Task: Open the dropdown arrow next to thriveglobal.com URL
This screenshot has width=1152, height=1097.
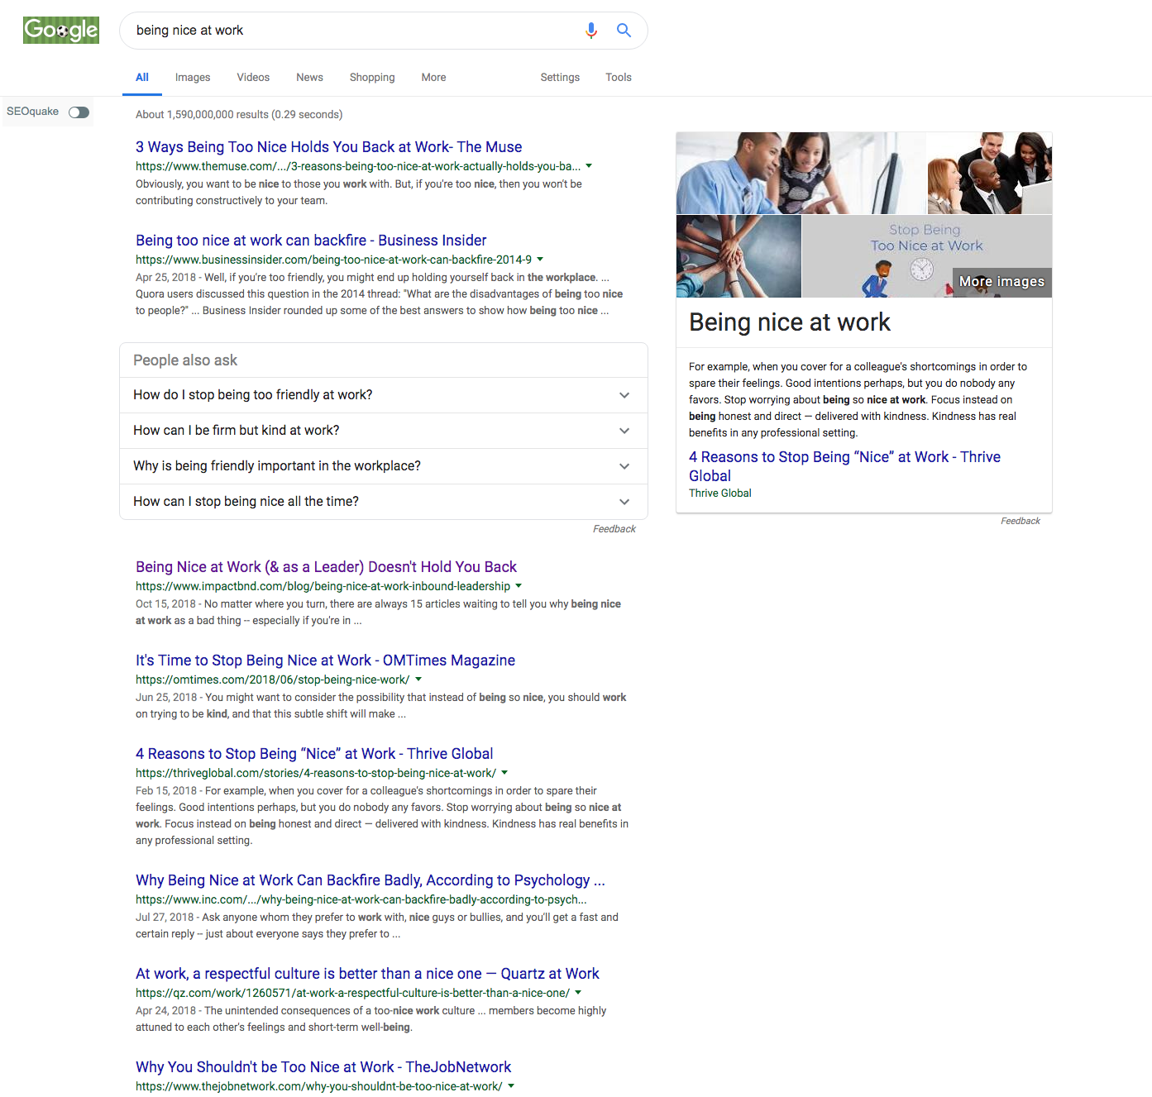Action: [x=504, y=773]
